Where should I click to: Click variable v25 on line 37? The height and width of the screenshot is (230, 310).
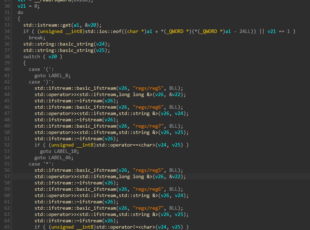point(100,50)
